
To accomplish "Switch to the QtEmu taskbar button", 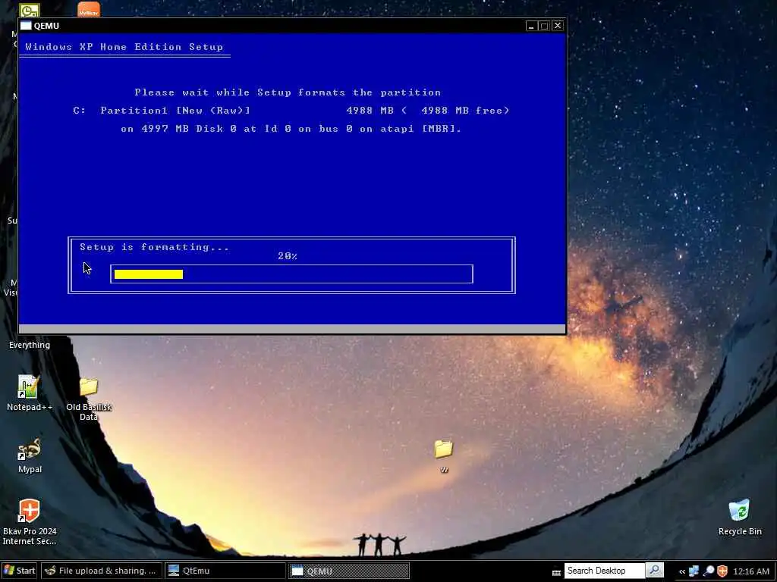I will pyautogui.click(x=225, y=571).
